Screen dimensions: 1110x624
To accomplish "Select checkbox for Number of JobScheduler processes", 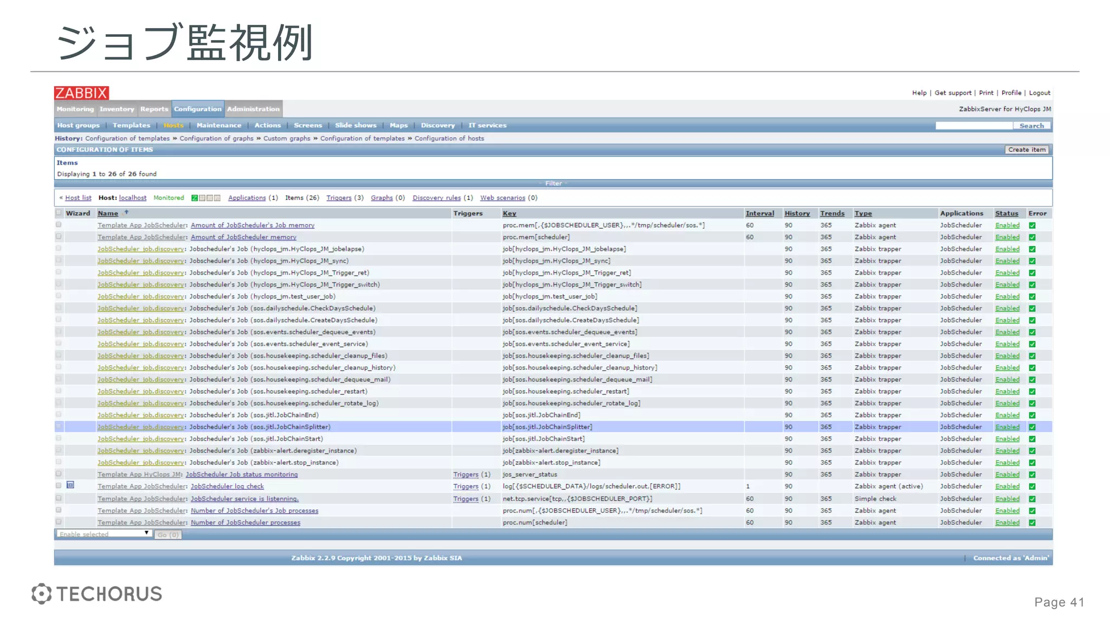I will tap(59, 522).
